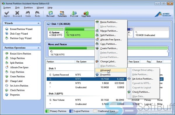
Task: Select Merge Partition in context menu
Action: pyautogui.click(x=111, y=31)
